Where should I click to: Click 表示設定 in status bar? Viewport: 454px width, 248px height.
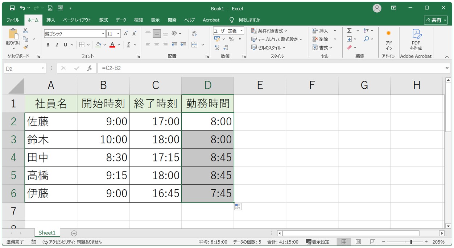pos(318,242)
